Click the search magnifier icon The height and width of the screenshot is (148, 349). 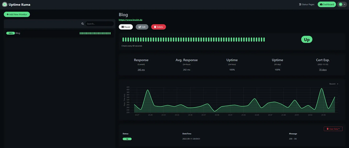click(82, 24)
